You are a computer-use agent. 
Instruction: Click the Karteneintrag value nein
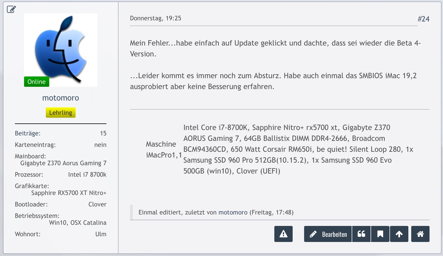coord(100,145)
